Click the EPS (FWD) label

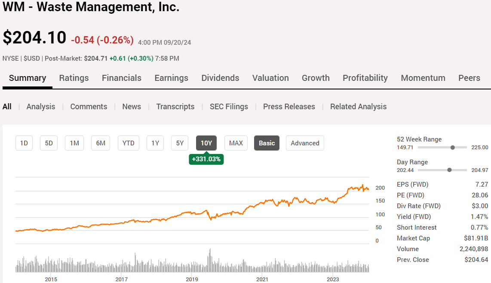tap(412, 184)
